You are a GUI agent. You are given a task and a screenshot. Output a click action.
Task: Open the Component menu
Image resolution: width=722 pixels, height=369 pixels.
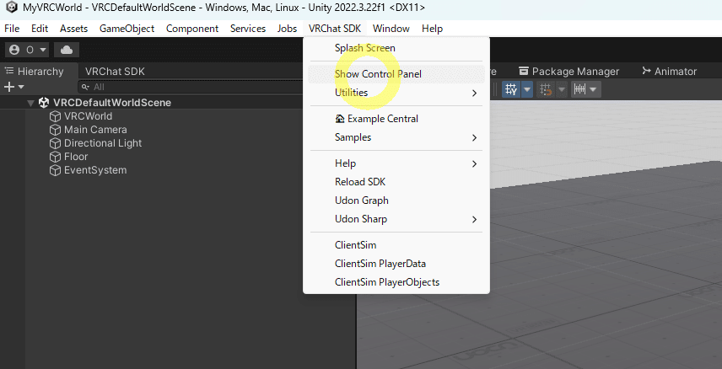(x=192, y=29)
